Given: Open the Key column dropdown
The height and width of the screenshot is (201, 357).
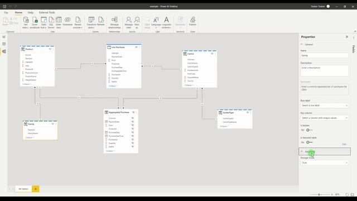Looking at the screenshot, I should 324,118.
